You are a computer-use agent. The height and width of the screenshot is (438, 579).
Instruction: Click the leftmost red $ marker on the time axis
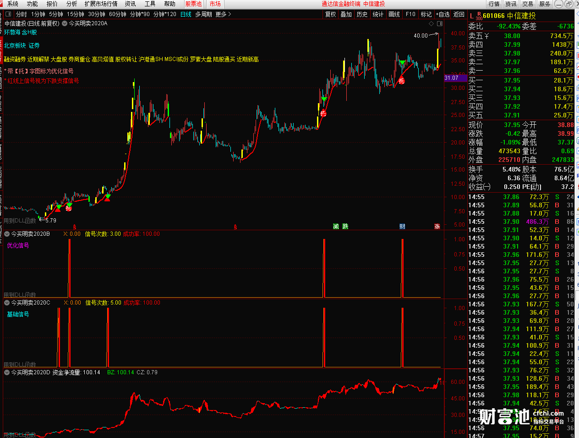pyautogui.click(x=75, y=227)
